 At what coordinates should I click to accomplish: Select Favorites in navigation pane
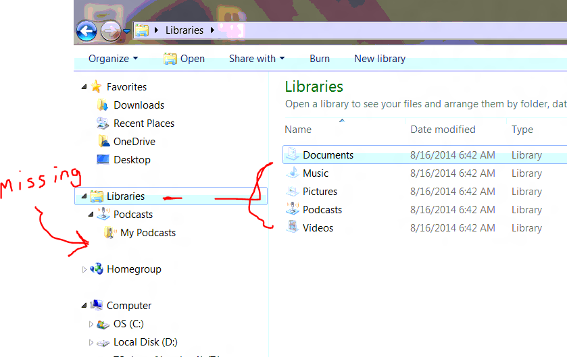click(126, 87)
